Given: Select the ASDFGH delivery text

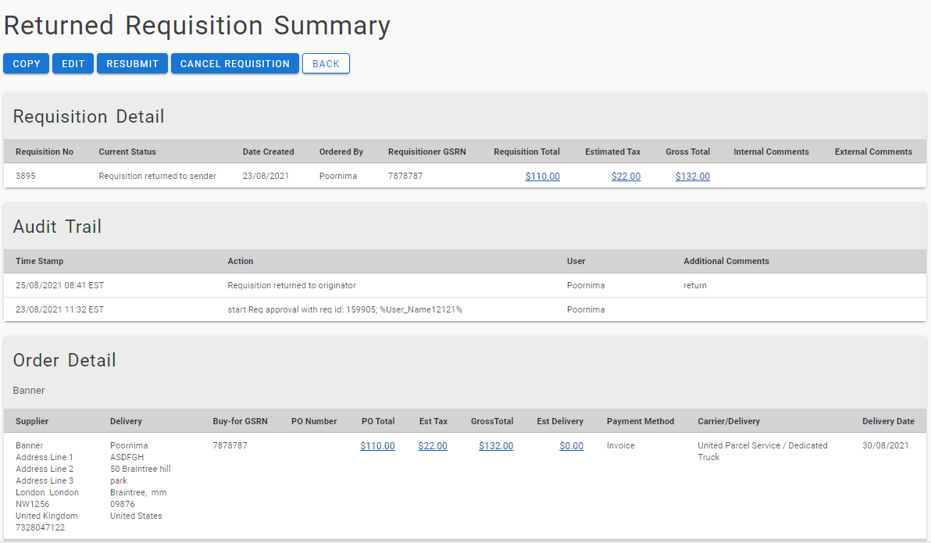Looking at the screenshot, I should [x=127, y=458].
